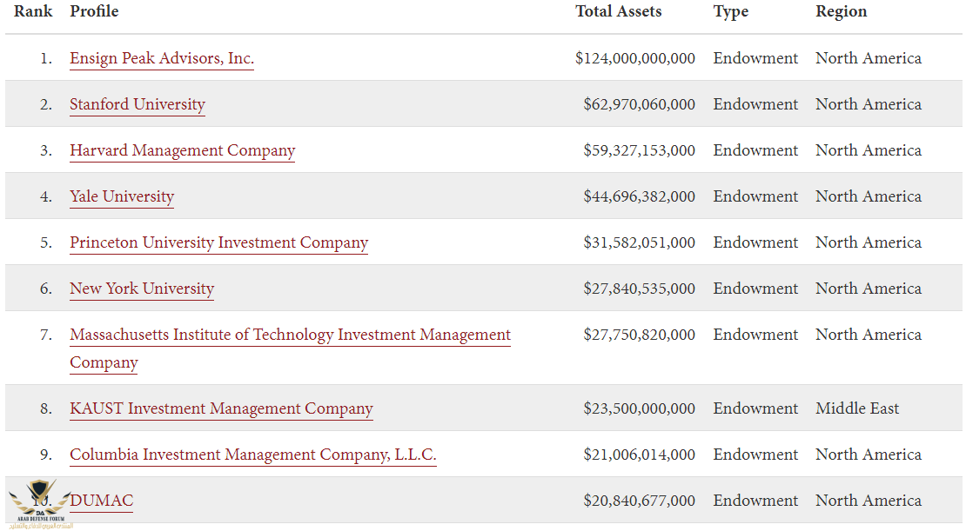Open Harvard Management Company profile
Viewport: 966px width, 531px height.
click(x=183, y=150)
